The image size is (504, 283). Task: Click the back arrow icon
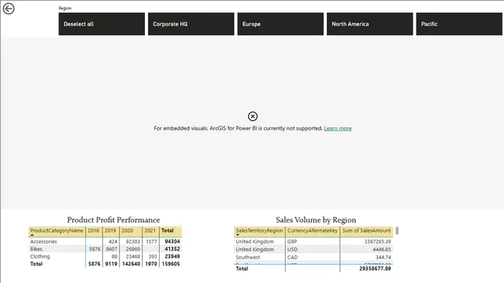[9, 9]
